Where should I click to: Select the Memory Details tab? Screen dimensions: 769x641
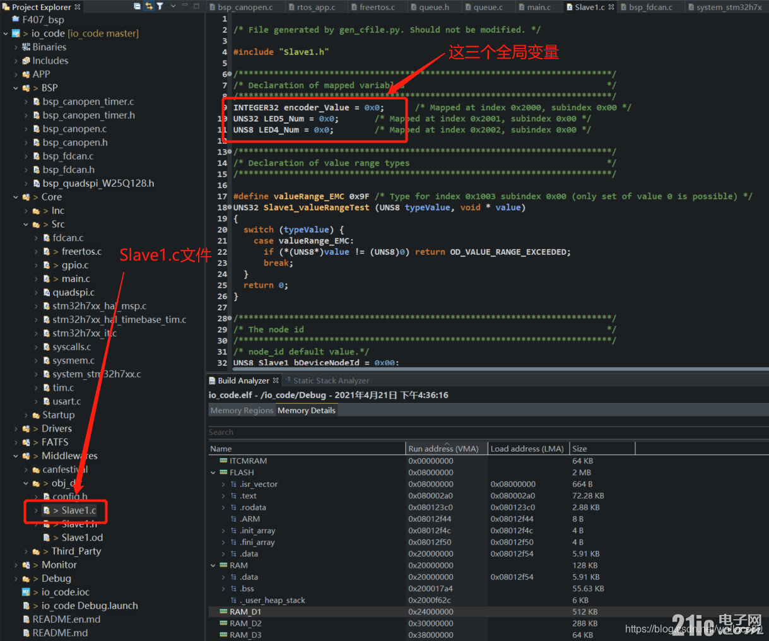click(x=307, y=410)
